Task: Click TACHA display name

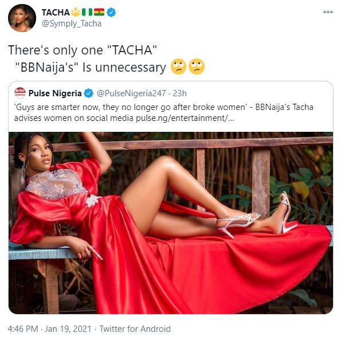Action: tap(56, 13)
